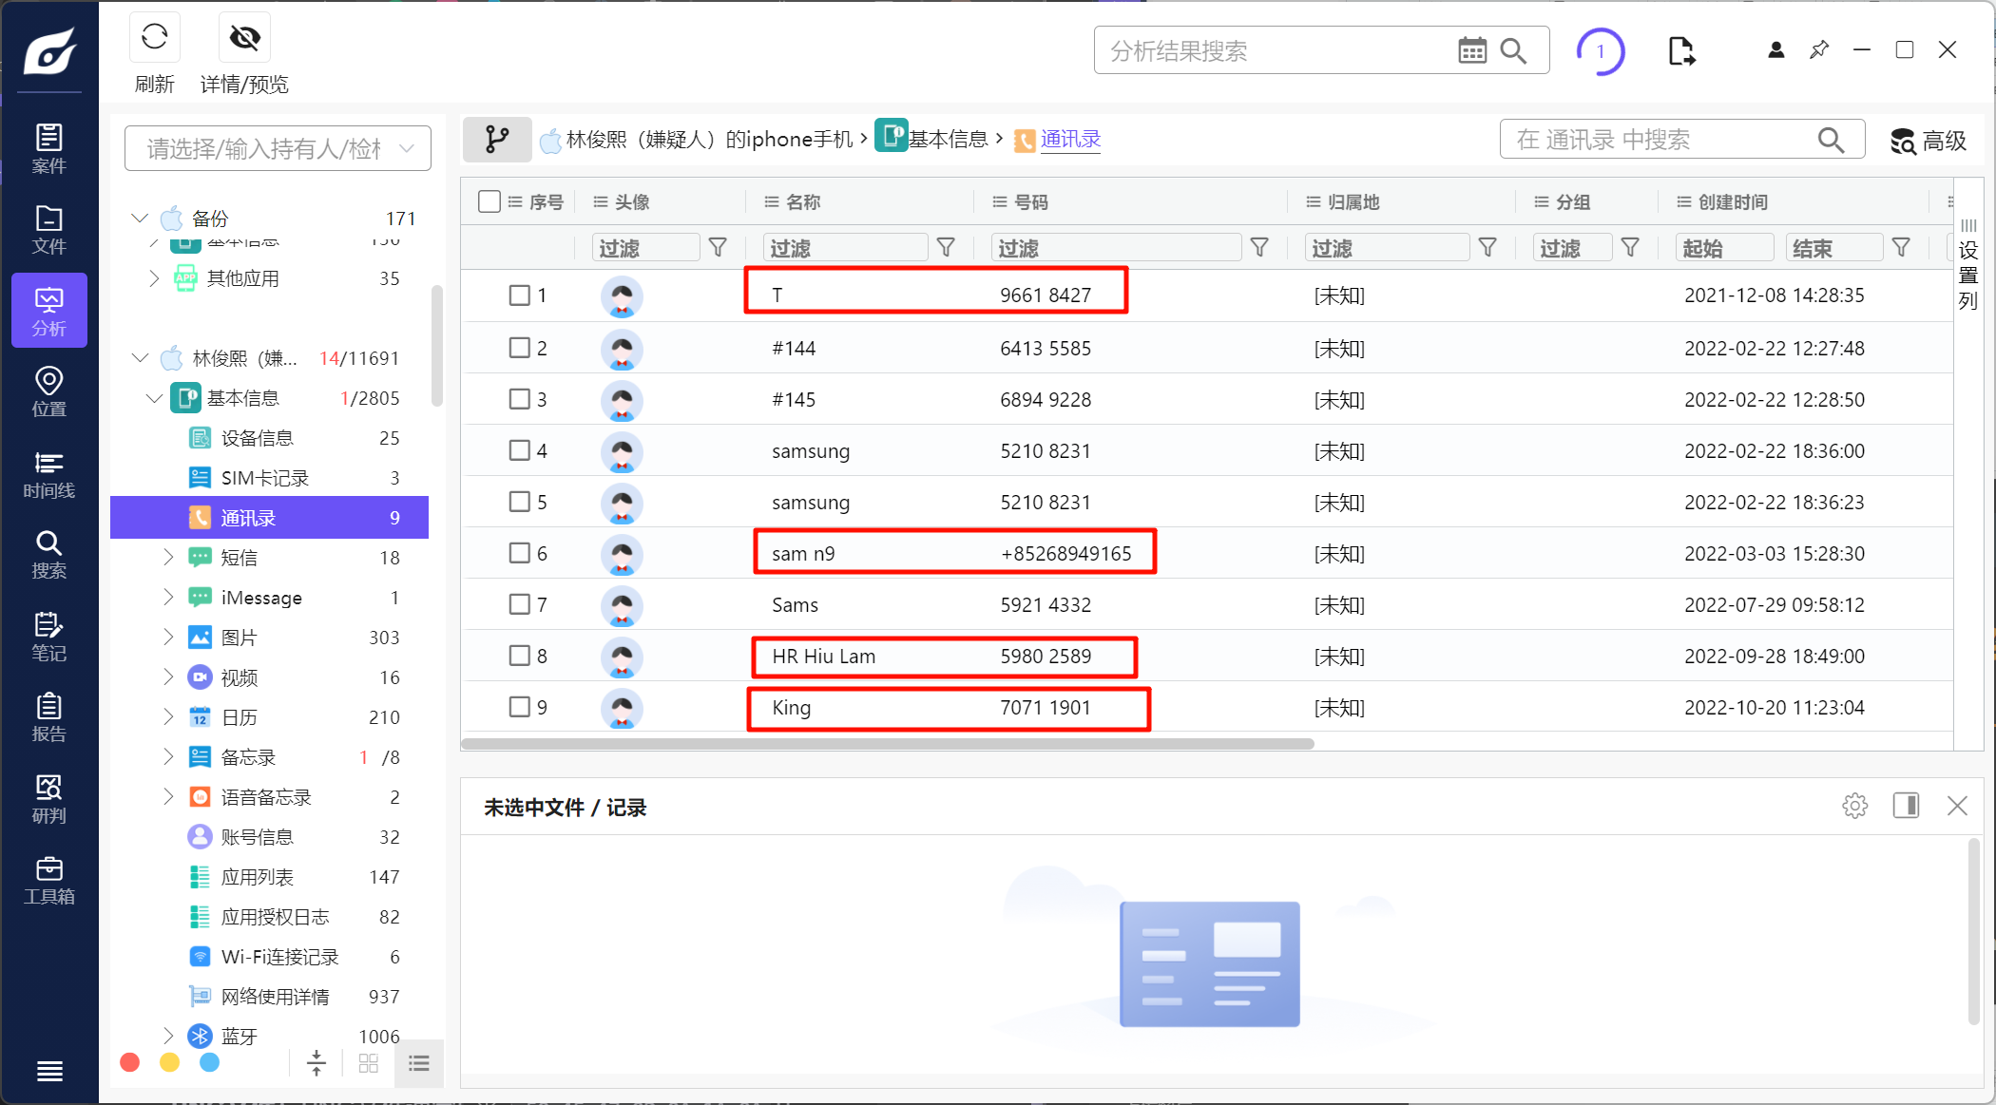Select 设备信息 in the tree

(257, 438)
